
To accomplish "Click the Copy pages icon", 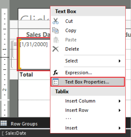I will [55, 30].
